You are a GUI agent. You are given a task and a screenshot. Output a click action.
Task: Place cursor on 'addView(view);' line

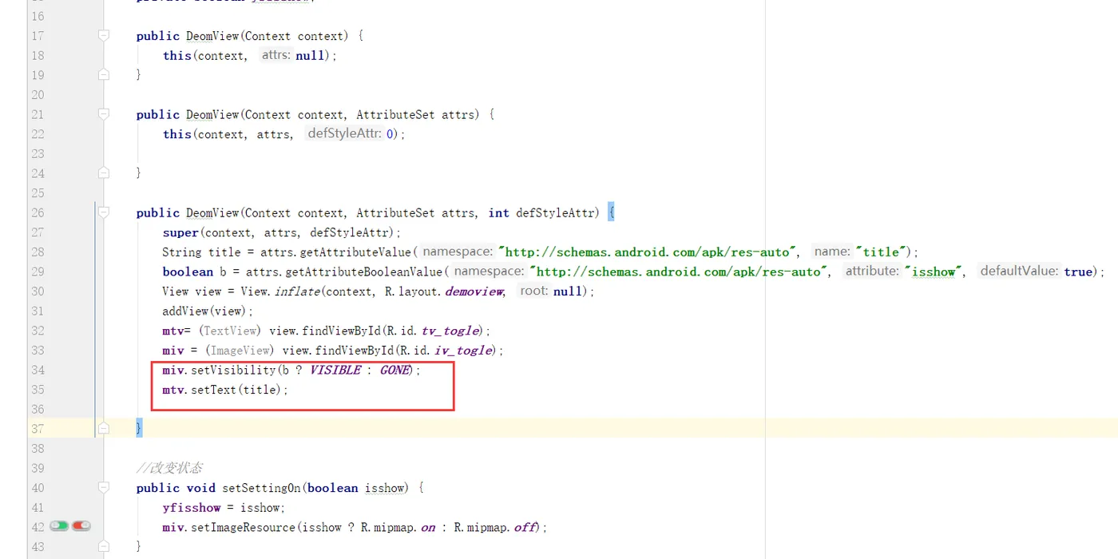tap(208, 311)
